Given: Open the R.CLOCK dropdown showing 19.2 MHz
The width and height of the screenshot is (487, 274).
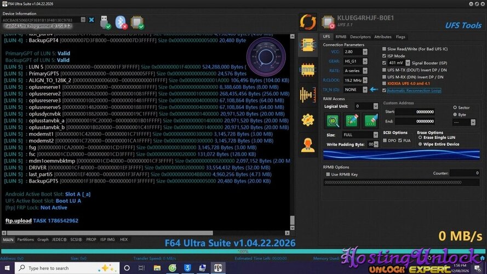Looking at the screenshot, I should point(365,80).
